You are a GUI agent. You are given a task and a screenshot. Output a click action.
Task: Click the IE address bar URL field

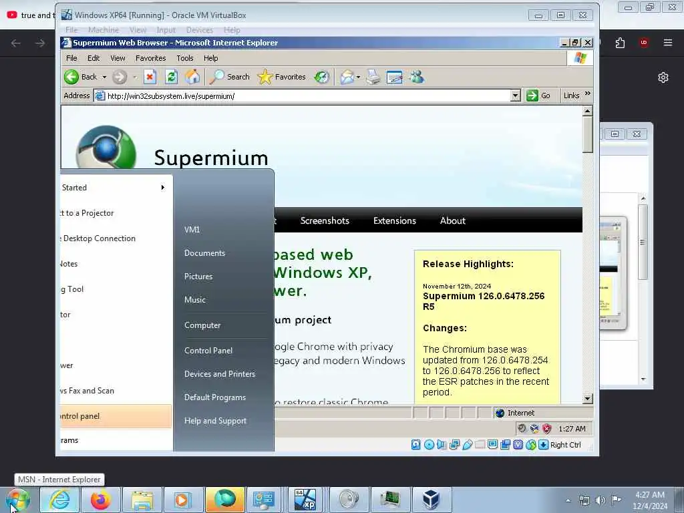tap(307, 96)
